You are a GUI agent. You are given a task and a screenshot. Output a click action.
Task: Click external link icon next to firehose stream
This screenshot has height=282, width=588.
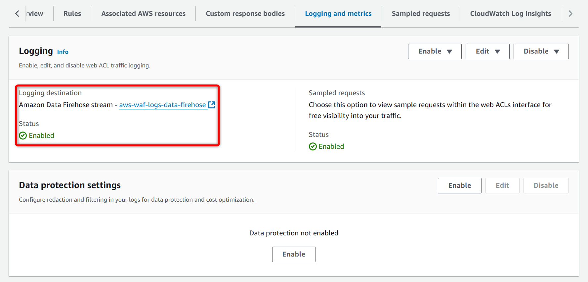click(212, 105)
